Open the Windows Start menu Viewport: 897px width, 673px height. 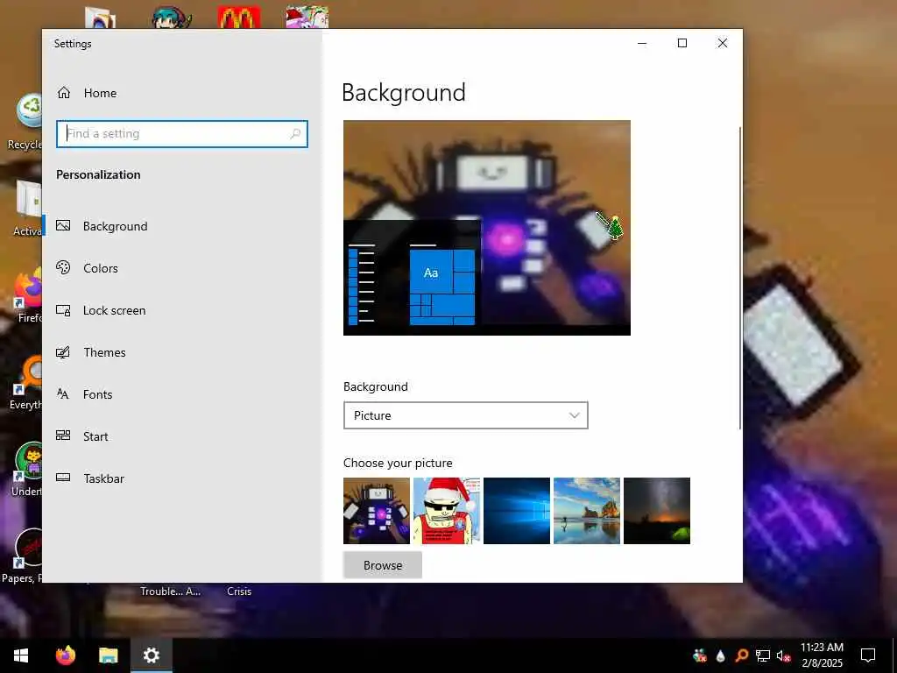[21, 655]
